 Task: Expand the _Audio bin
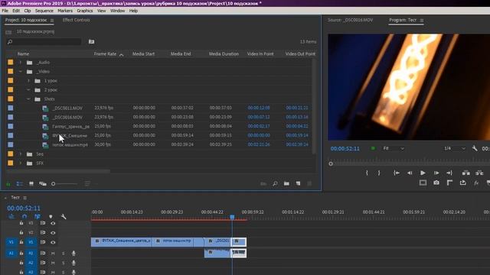coord(21,63)
